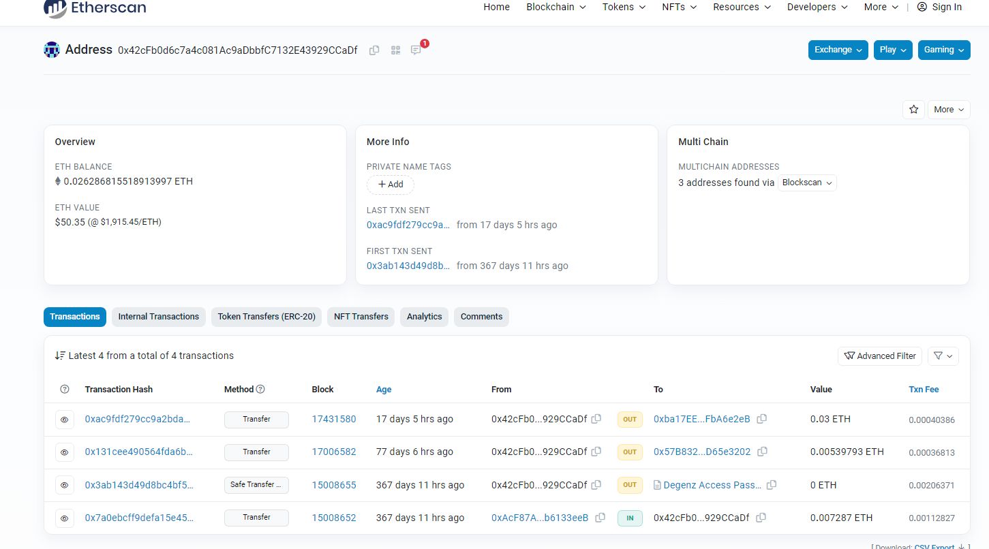Copy To address 0xba17EE...FbA6e2eB
This screenshot has width=989, height=549.
pos(762,419)
